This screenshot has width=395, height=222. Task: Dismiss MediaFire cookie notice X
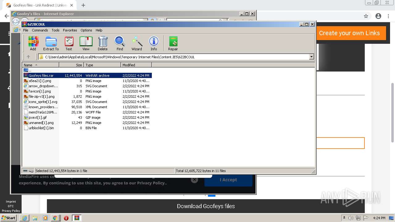click(x=194, y=180)
